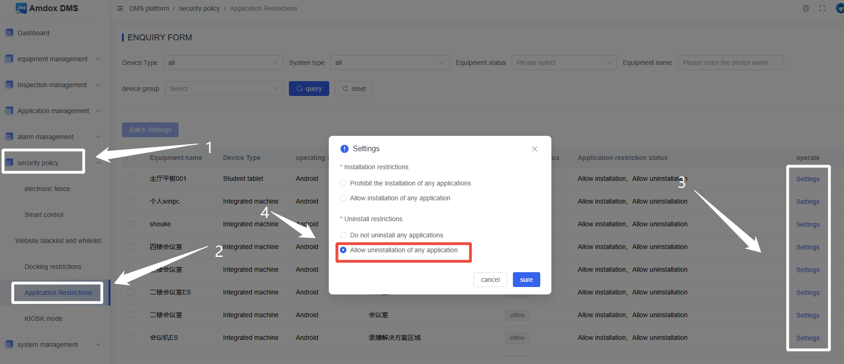Expand the system management menu
Image resolution: width=844 pixels, height=364 pixels.
click(x=53, y=345)
